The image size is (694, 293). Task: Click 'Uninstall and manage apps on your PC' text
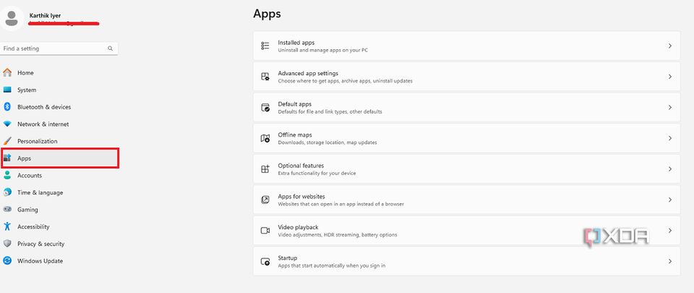pos(322,51)
